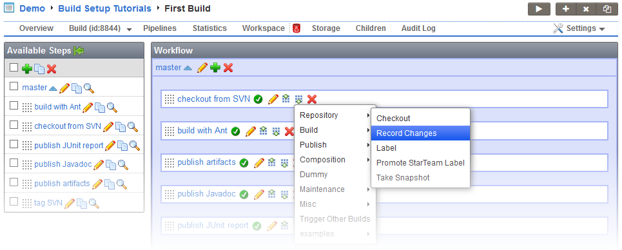The height and width of the screenshot is (250, 622).
Task: Switch to the Statistics tab
Action: tap(209, 28)
